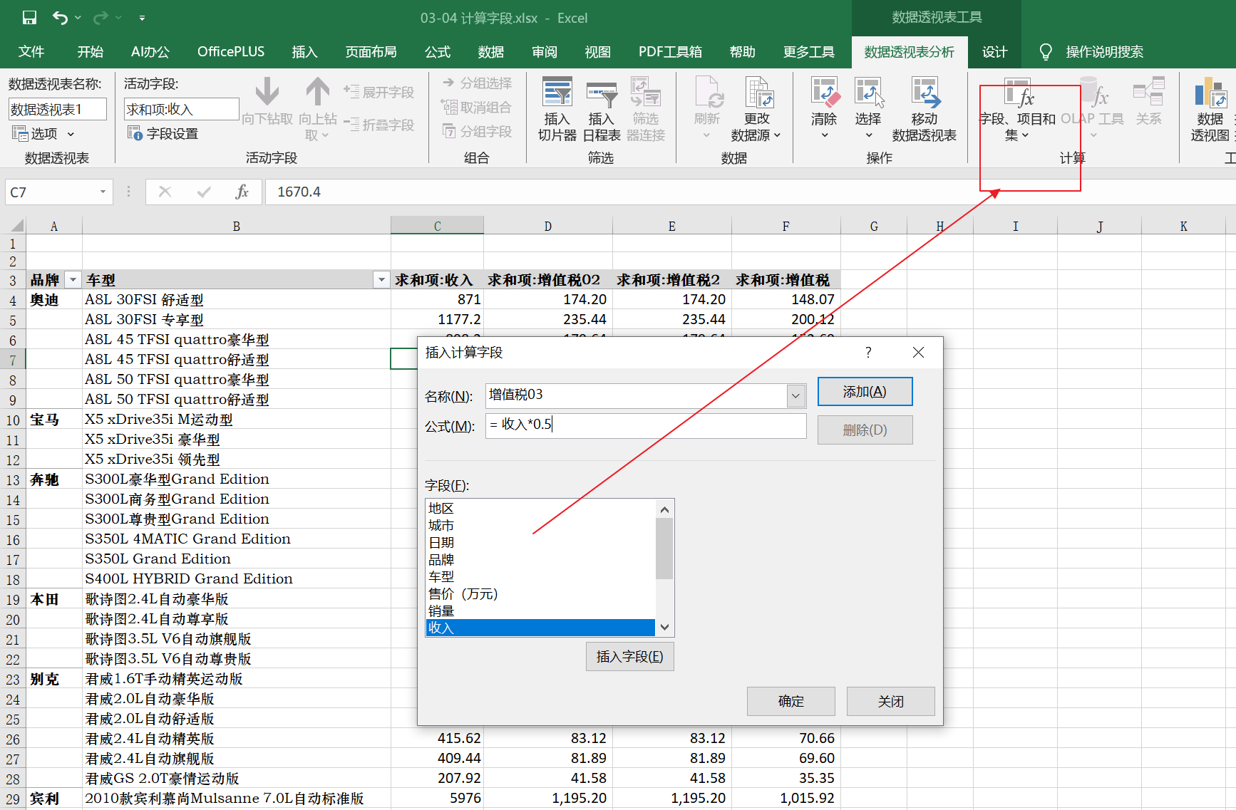
Task: Switch to the 页面布局 tab
Action: (x=371, y=51)
